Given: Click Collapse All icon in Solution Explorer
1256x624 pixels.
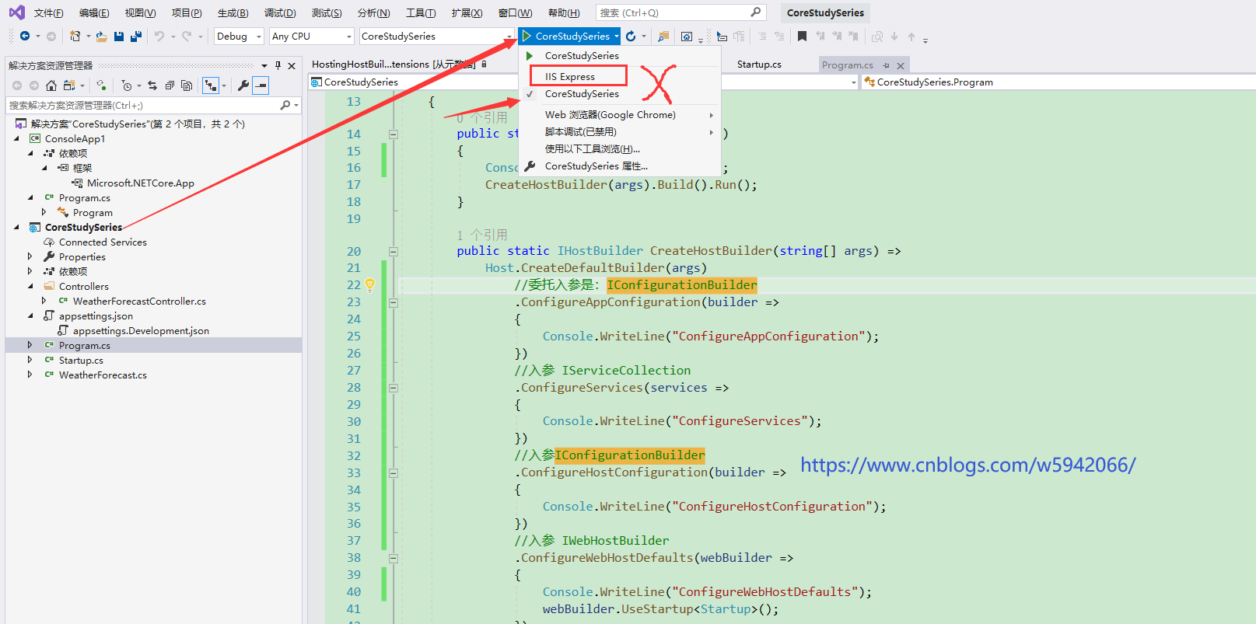Looking at the screenshot, I should pos(170,85).
